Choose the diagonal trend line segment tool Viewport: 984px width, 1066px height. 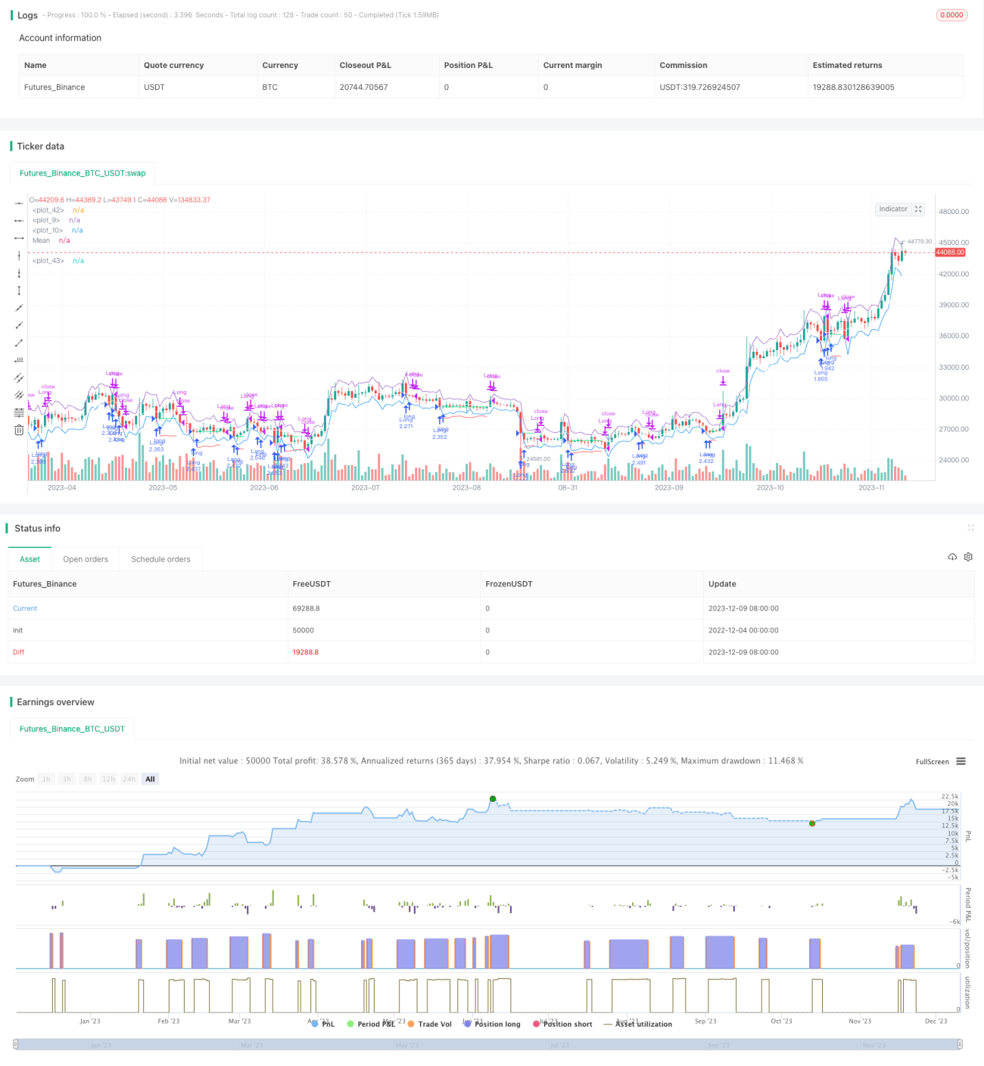click(x=19, y=343)
